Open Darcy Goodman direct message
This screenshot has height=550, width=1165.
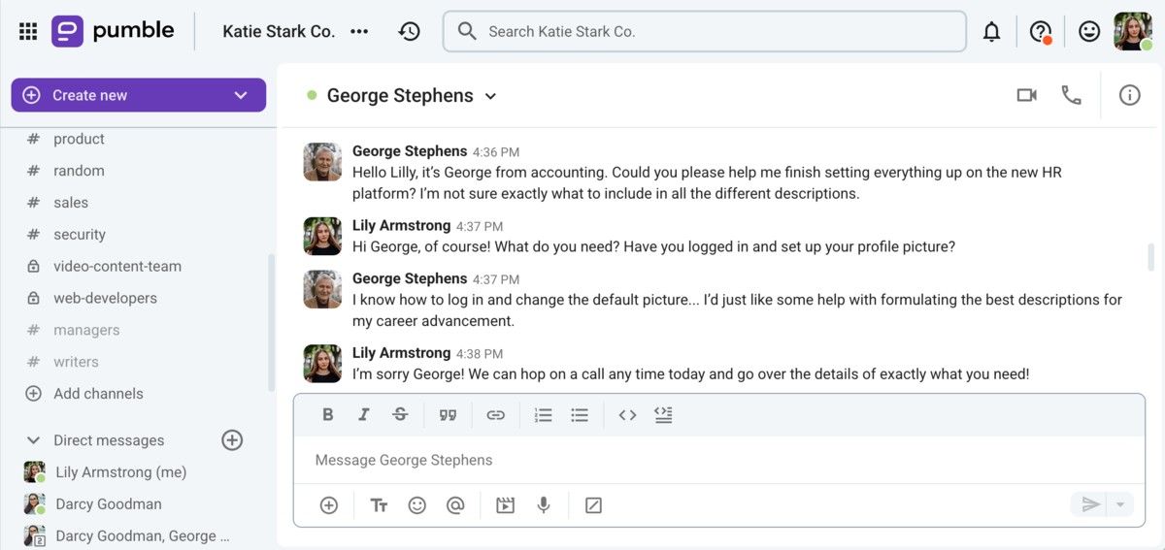pyautogui.click(x=109, y=504)
